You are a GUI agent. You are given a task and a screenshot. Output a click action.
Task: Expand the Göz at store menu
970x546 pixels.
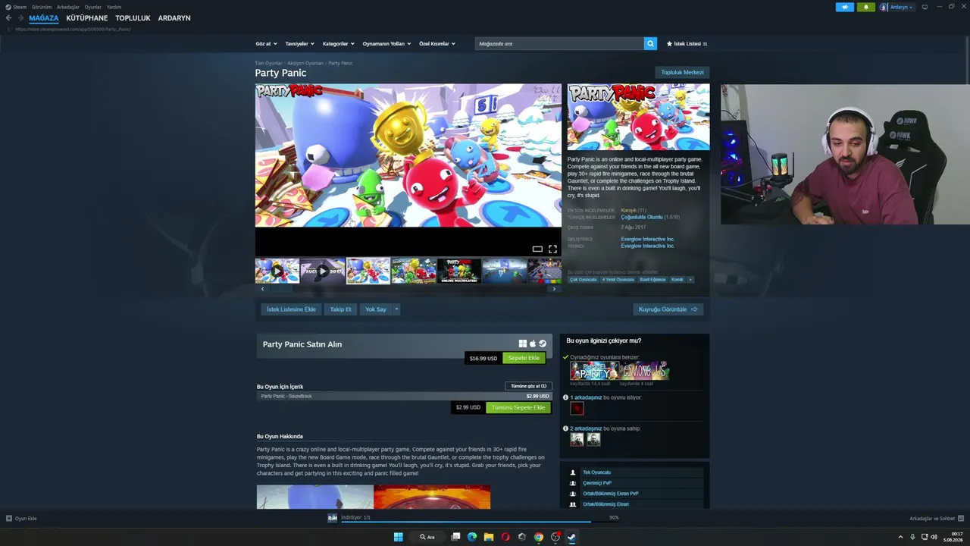point(267,44)
